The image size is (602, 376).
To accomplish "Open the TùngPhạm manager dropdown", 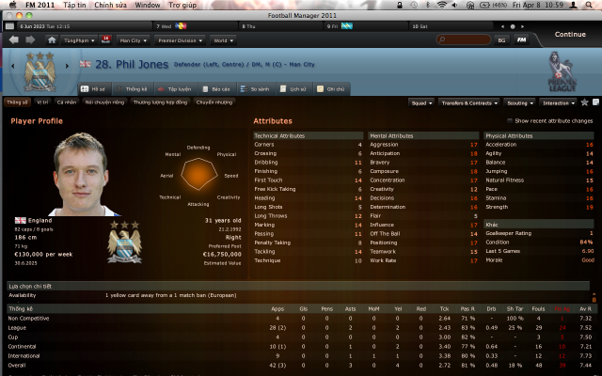I will [79, 40].
